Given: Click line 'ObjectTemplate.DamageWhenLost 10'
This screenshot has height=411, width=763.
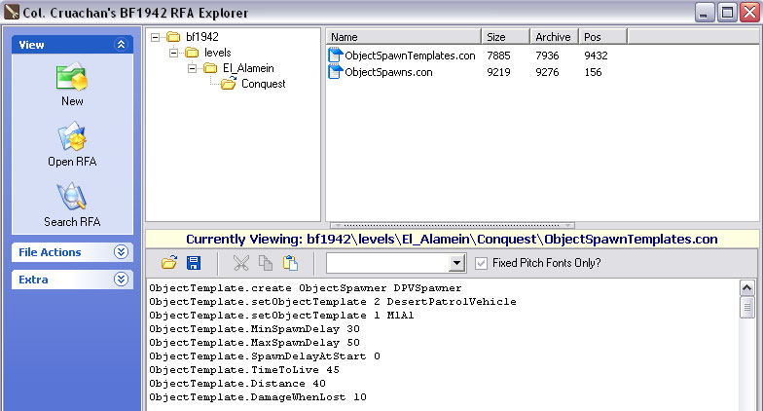Looking at the screenshot, I should (257, 397).
